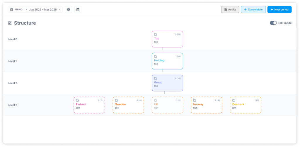
Task: Click the Level 1 row label
Action: [x=12, y=61]
